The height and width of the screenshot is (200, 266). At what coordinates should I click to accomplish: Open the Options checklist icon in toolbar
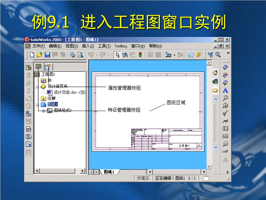pyautogui.click(x=190, y=55)
